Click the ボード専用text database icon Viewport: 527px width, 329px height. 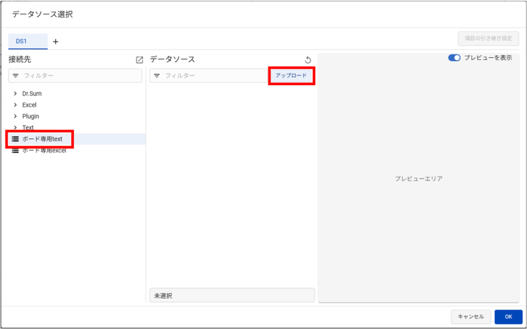pos(15,139)
